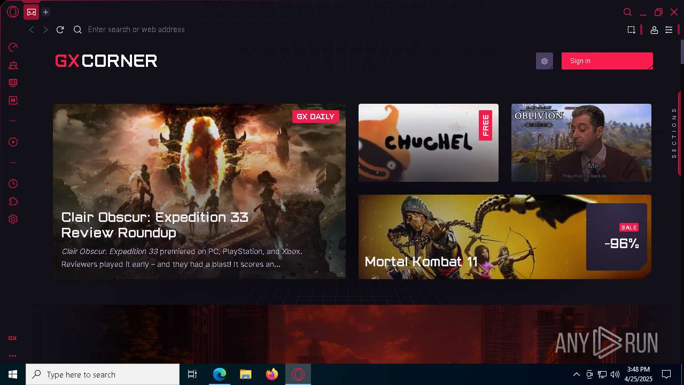Viewport: 684px width, 385px height.
Task: Open File Explorer from the taskbar
Action: (x=246, y=374)
